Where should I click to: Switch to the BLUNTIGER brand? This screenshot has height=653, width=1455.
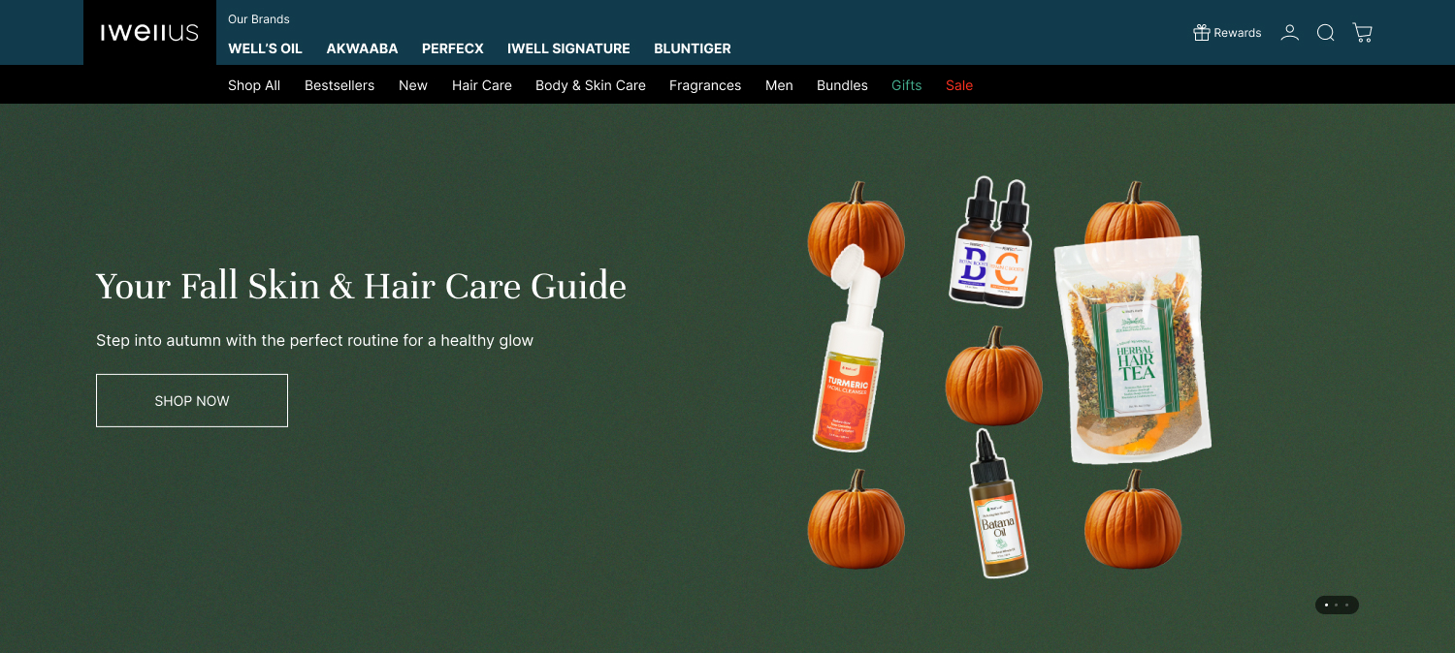[693, 48]
